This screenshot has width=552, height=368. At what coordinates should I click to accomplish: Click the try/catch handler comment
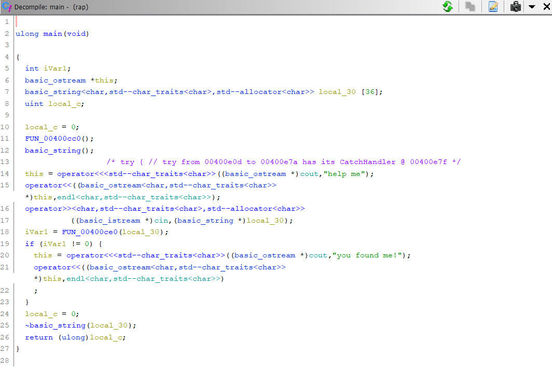point(283,162)
